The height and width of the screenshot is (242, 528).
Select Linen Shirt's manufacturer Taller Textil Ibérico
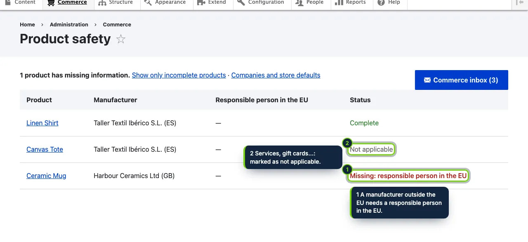click(x=135, y=123)
